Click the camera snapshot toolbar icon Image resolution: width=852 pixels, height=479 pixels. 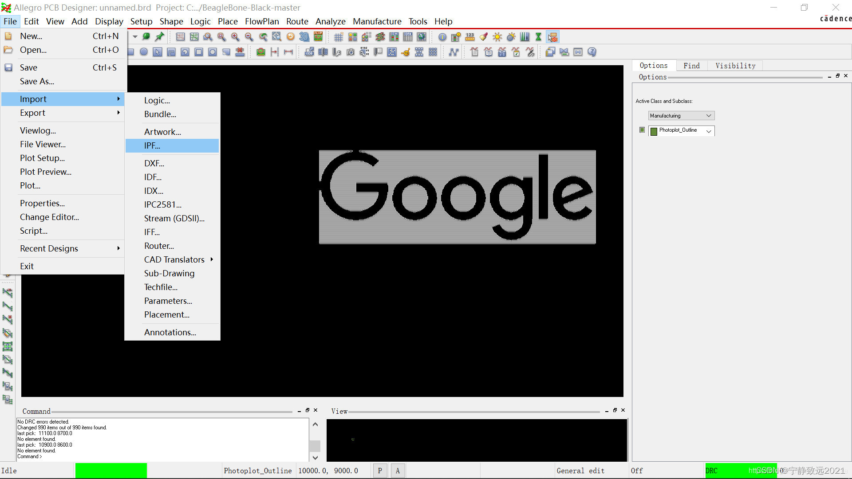pos(351,52)
